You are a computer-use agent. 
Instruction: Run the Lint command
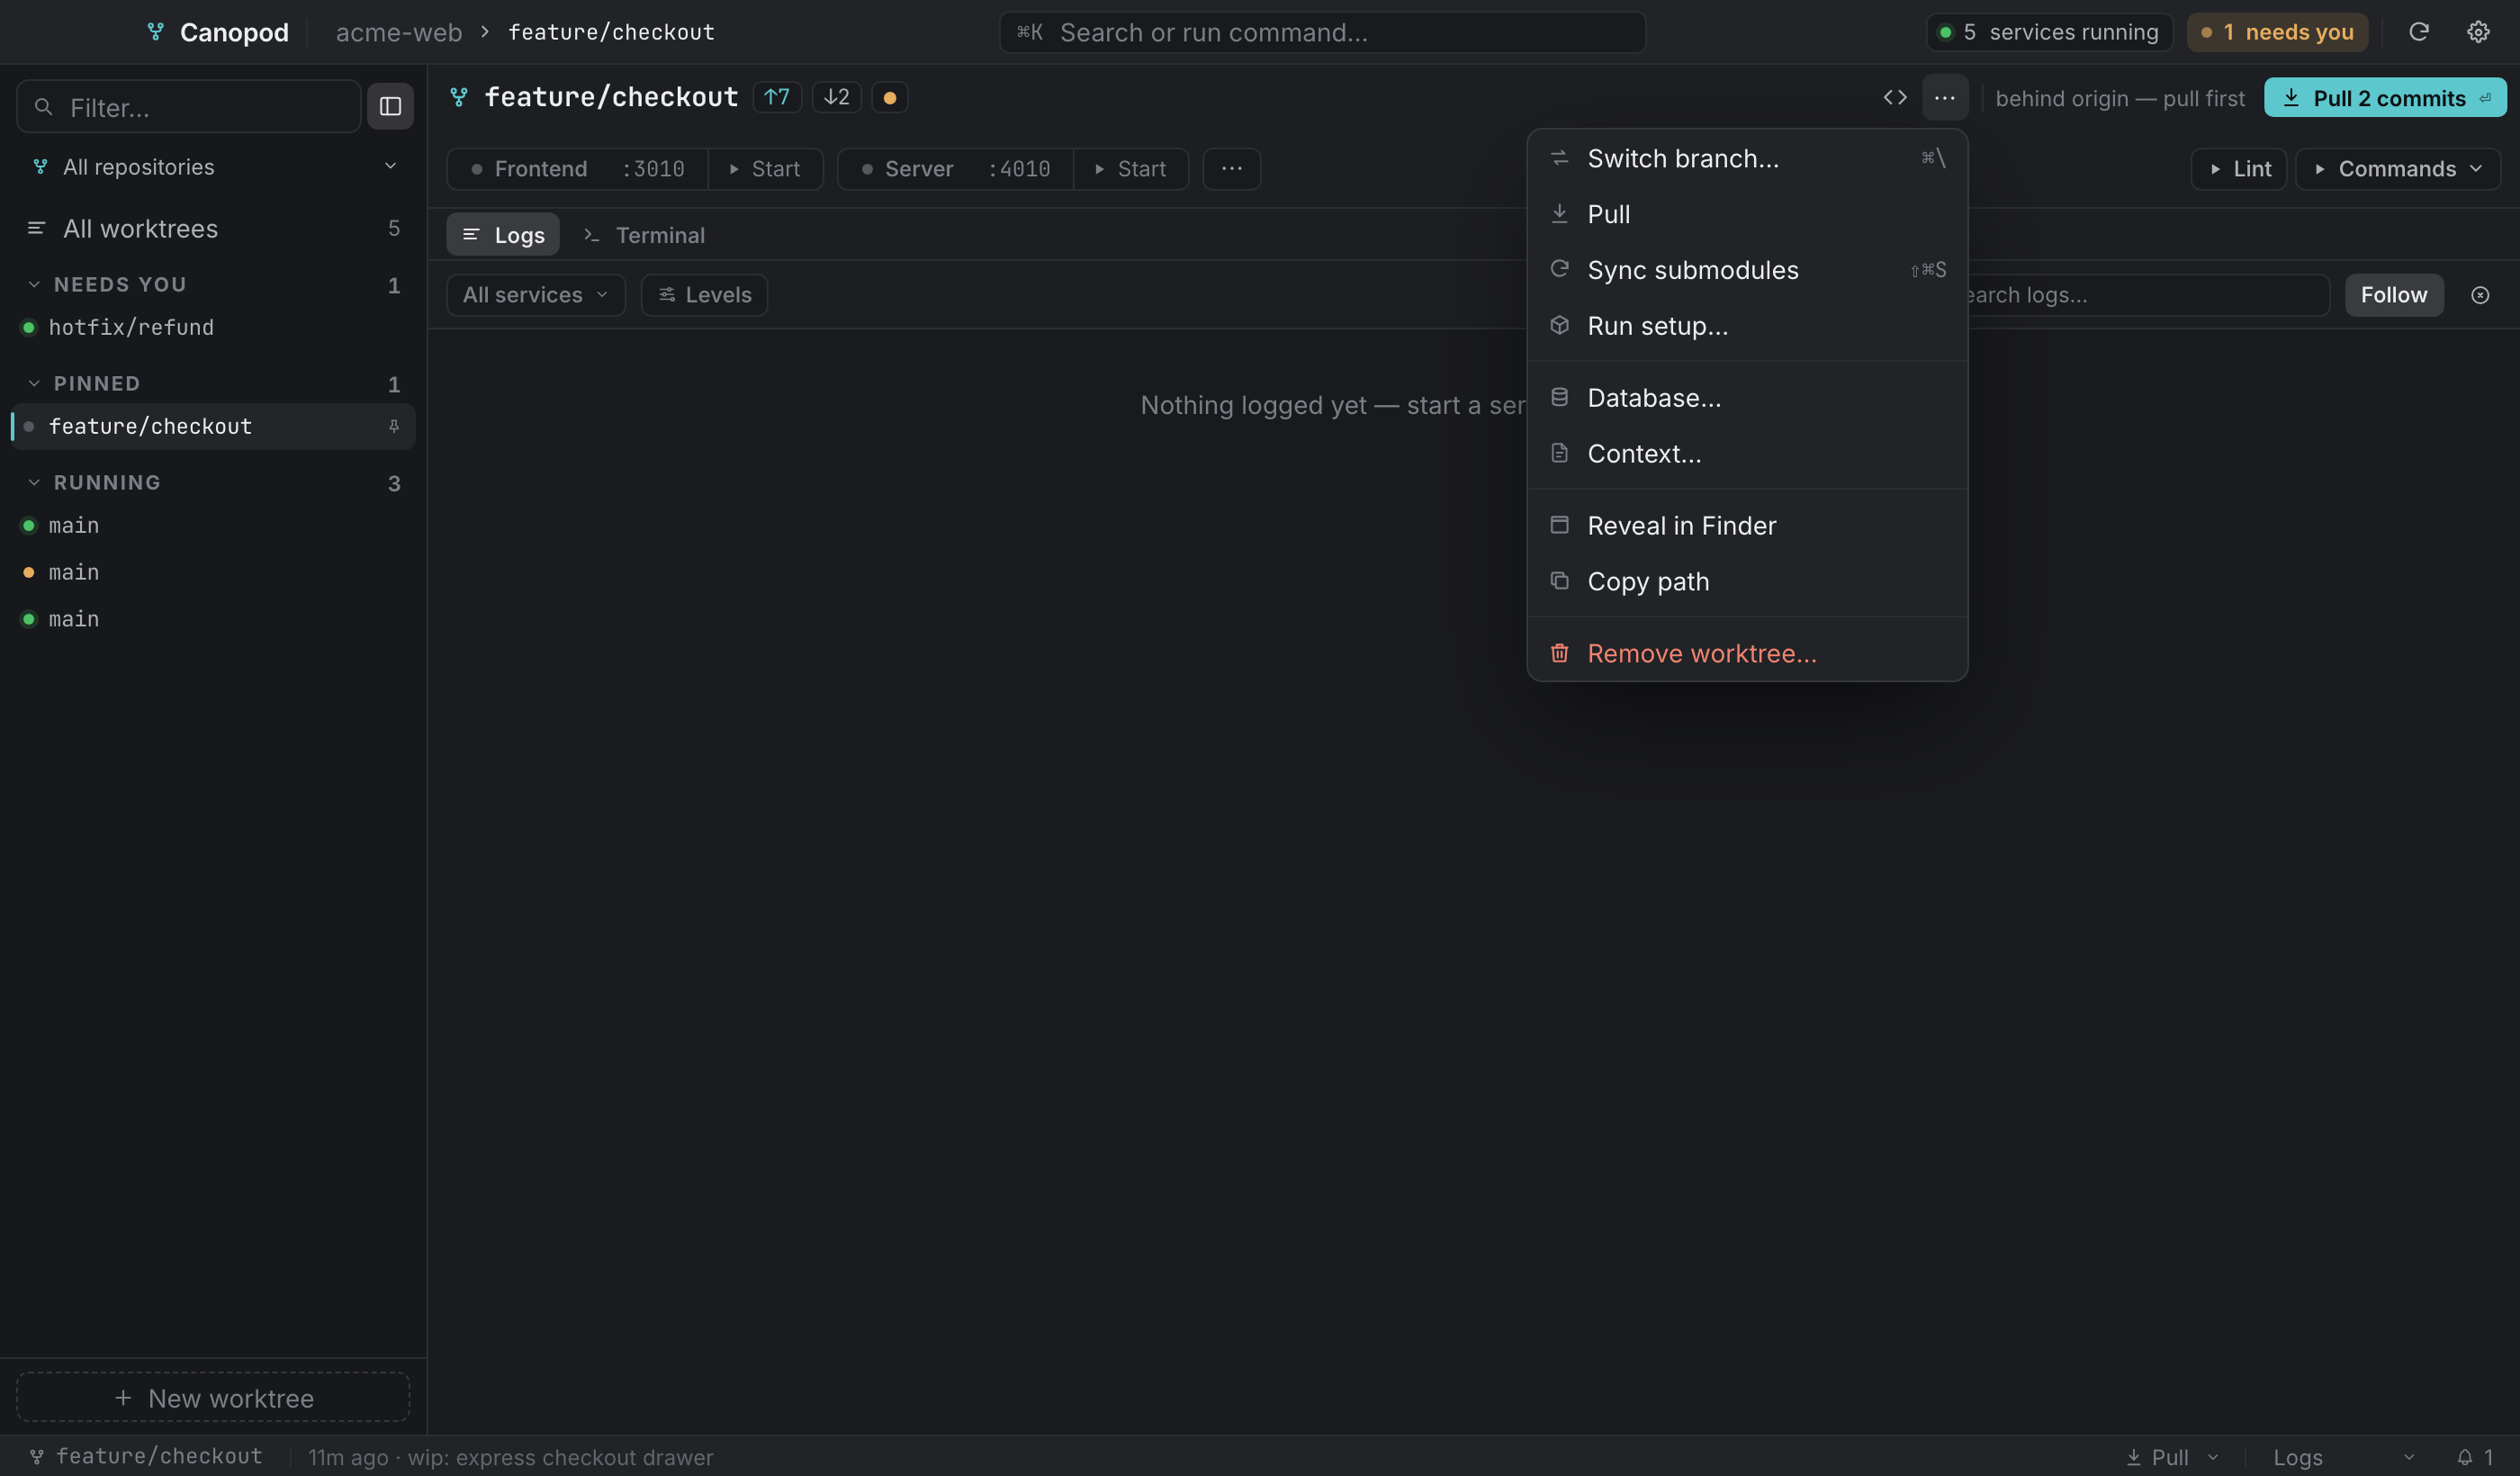(x=2239, y=168)
